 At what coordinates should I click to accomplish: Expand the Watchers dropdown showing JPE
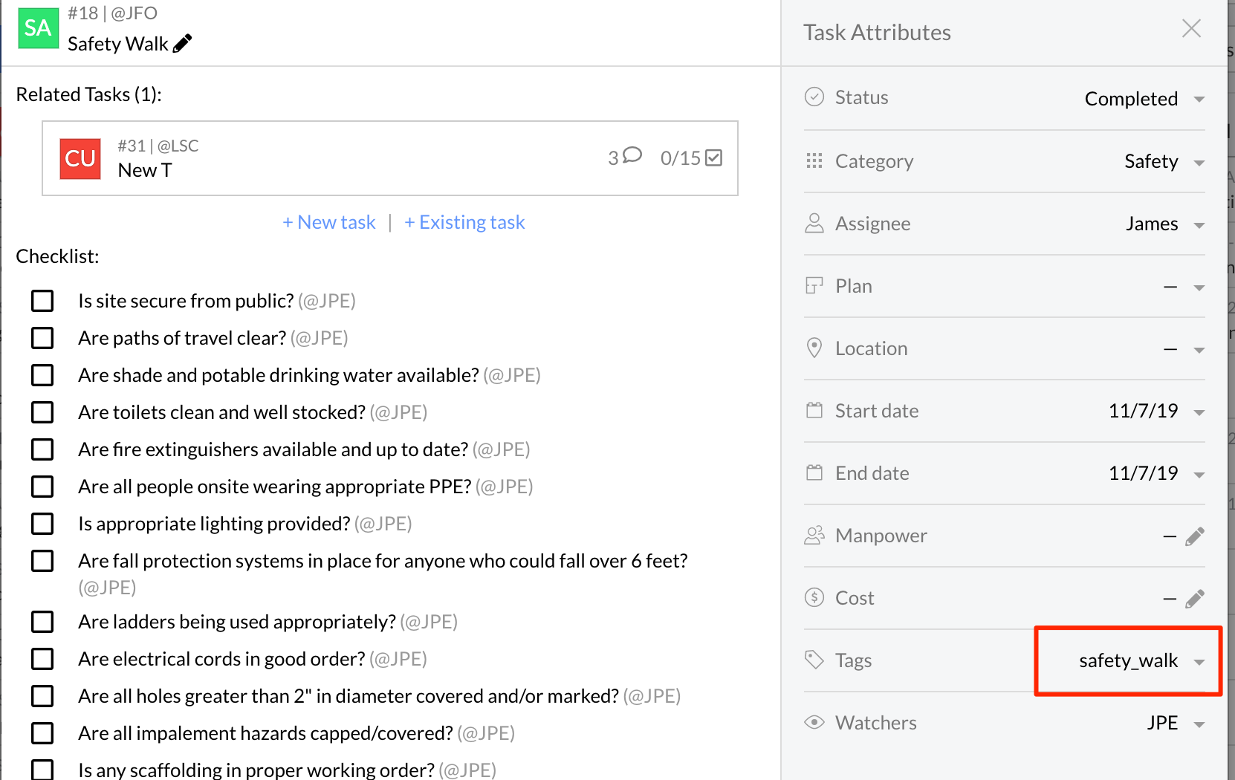1173,724
